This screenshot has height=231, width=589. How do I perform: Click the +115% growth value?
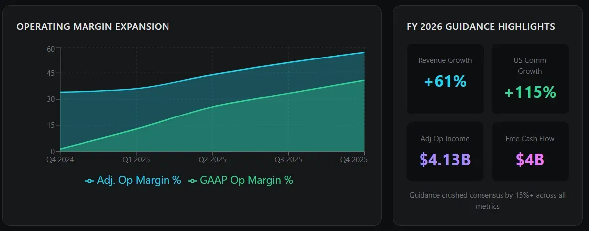point(530,92)
